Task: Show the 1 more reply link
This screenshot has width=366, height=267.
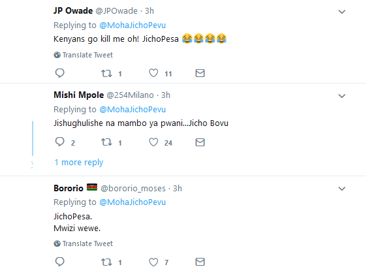Action: [79, 162]
